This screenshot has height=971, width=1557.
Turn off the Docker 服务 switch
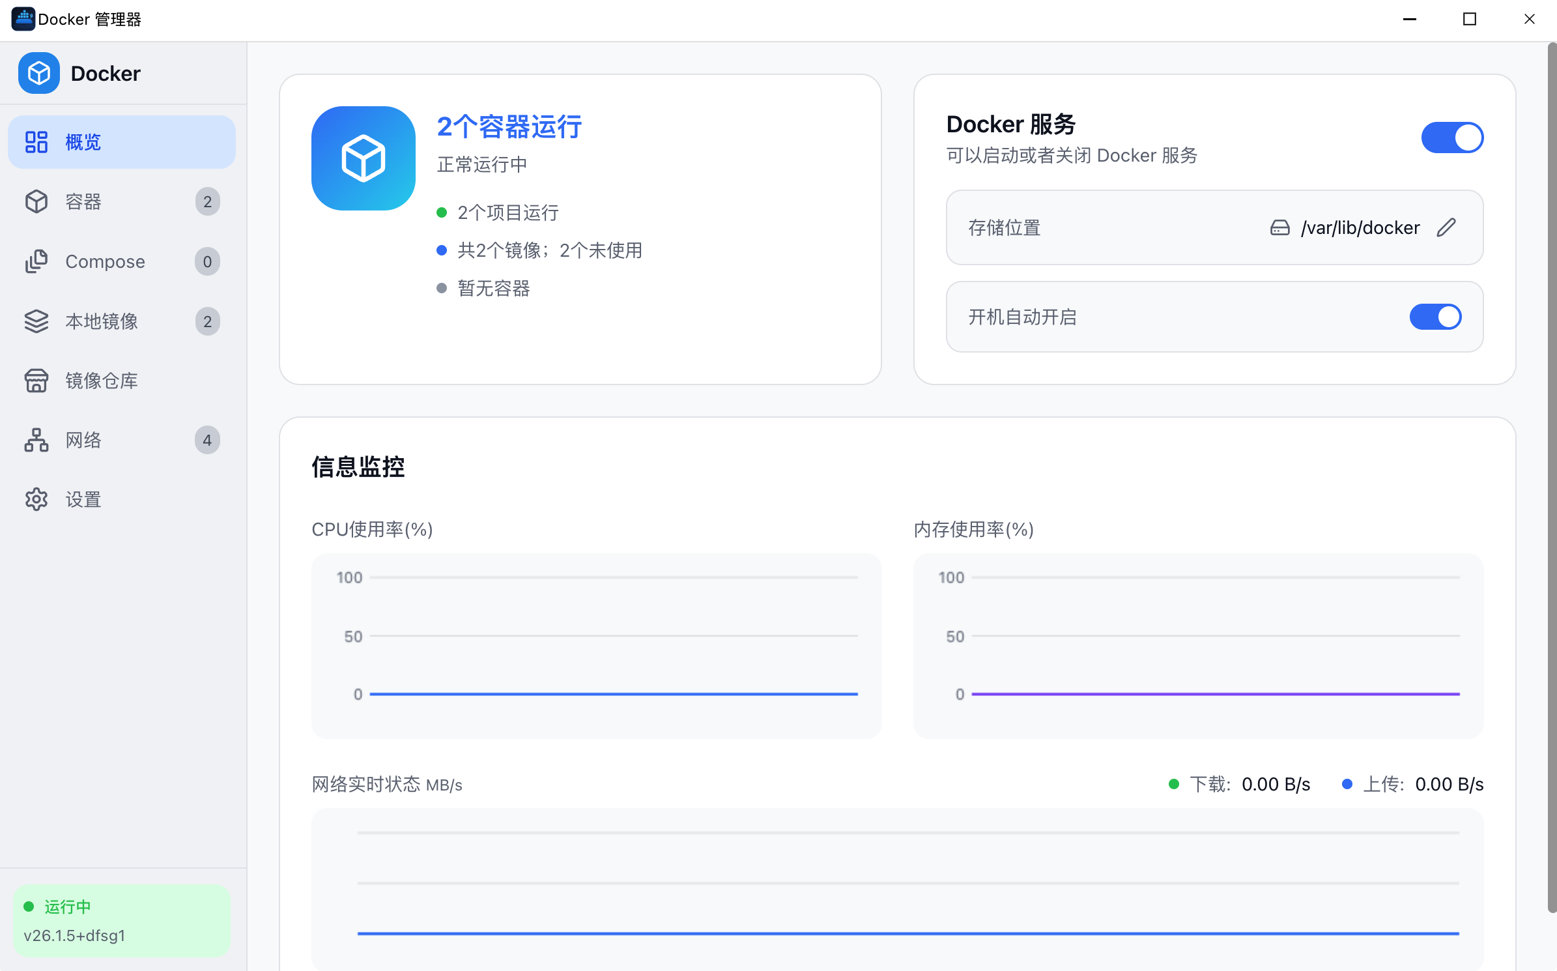tap(1452, 138)
